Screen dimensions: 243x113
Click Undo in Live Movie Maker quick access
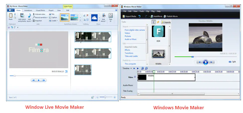[12, 27]
